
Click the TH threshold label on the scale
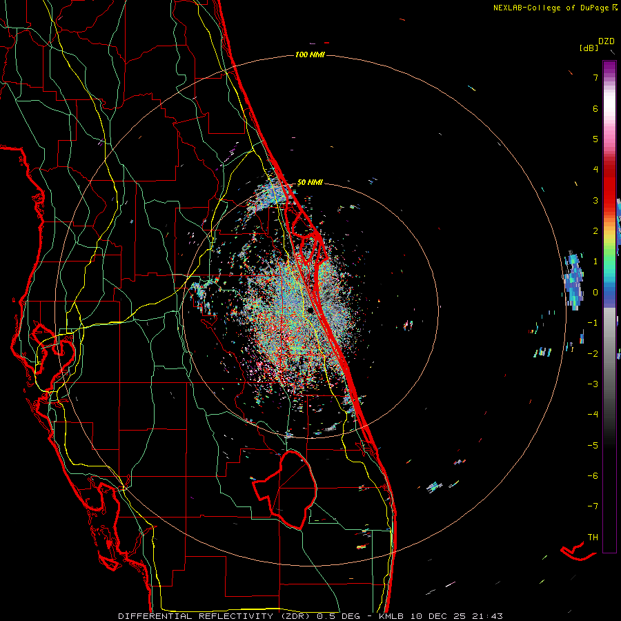tap(593, 538)
